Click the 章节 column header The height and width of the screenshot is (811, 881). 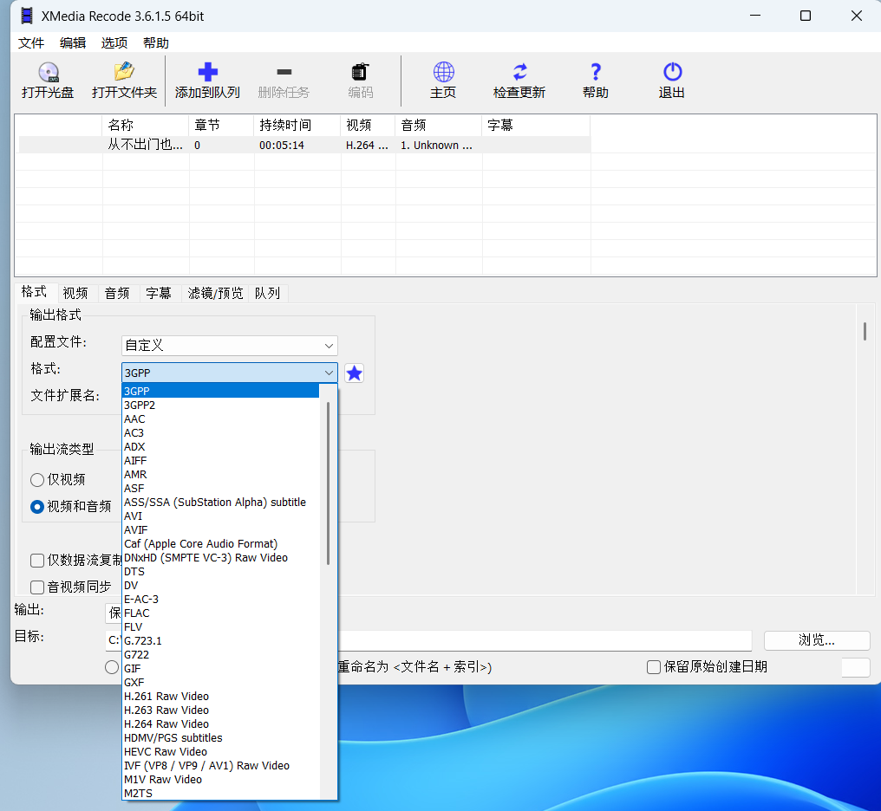pos(221,125)
